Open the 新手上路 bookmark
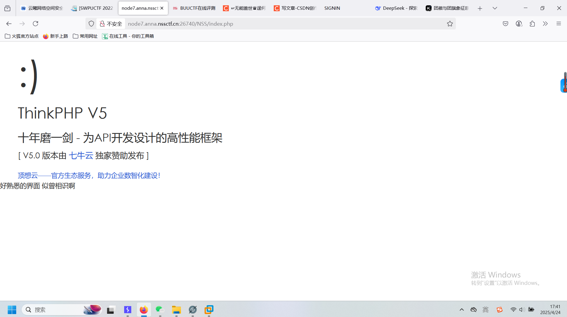The image size is (567, 317). point(56,36)
